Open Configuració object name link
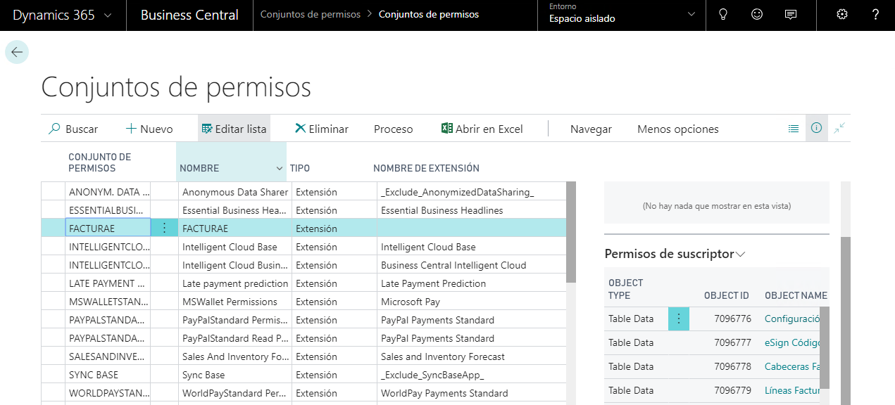 [x=792, y=319]
